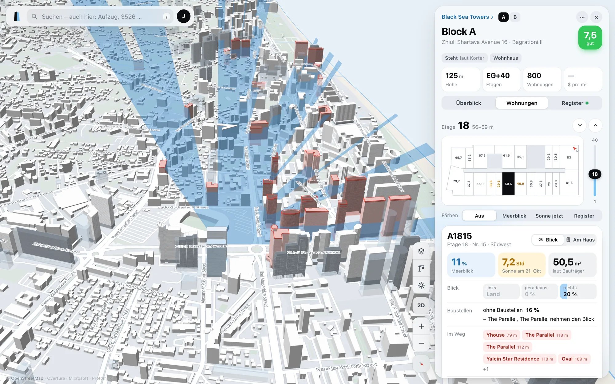Set coloring to Aus
The image size is (615, 384).
coord(479,216)
